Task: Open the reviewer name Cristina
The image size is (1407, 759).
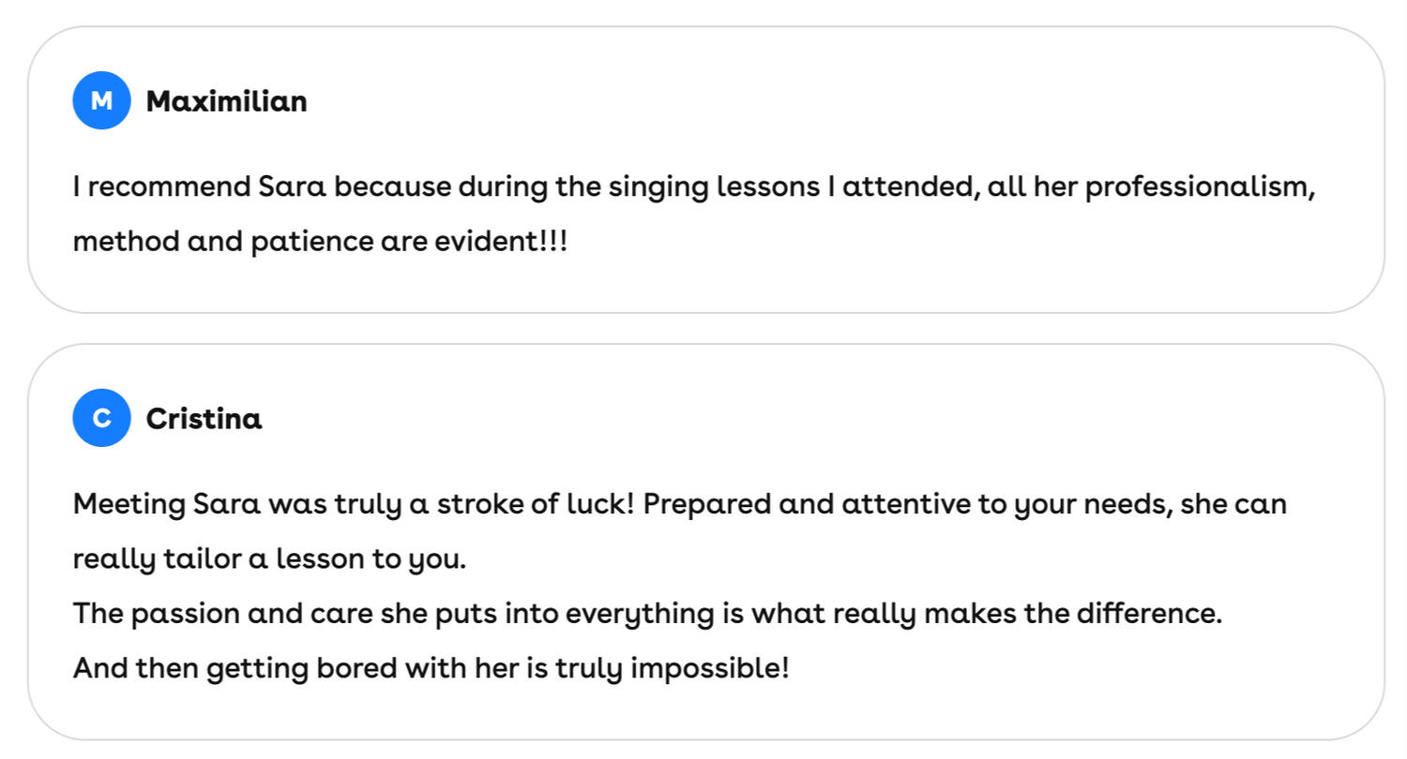Action: click(204, 419)
